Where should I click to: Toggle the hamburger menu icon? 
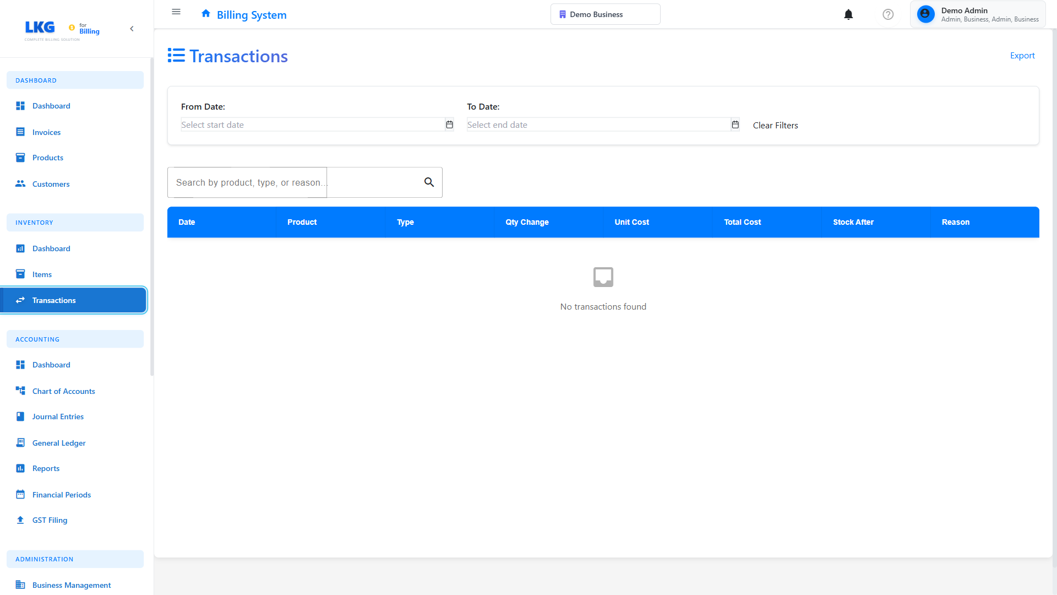(176, 12)
